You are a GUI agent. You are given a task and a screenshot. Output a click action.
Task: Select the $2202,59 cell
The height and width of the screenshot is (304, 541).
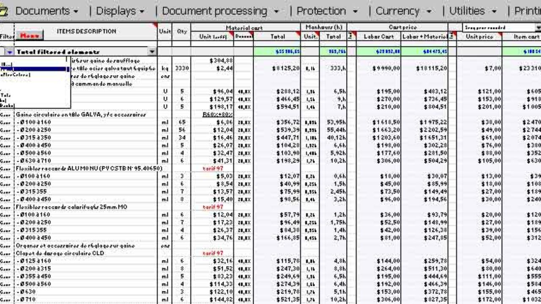[x=424, y=130]
